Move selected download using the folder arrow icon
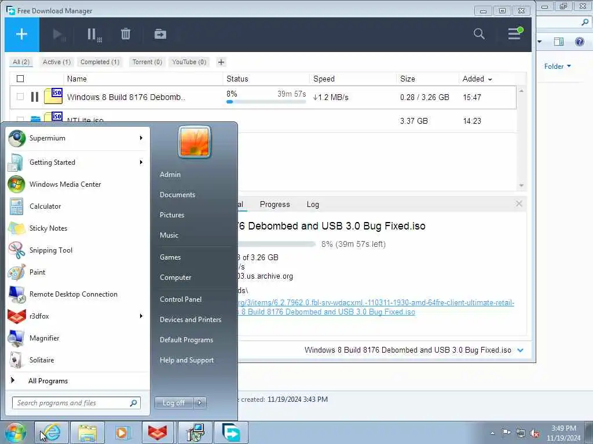Screen dimensions: 593x444 [160, 34]
